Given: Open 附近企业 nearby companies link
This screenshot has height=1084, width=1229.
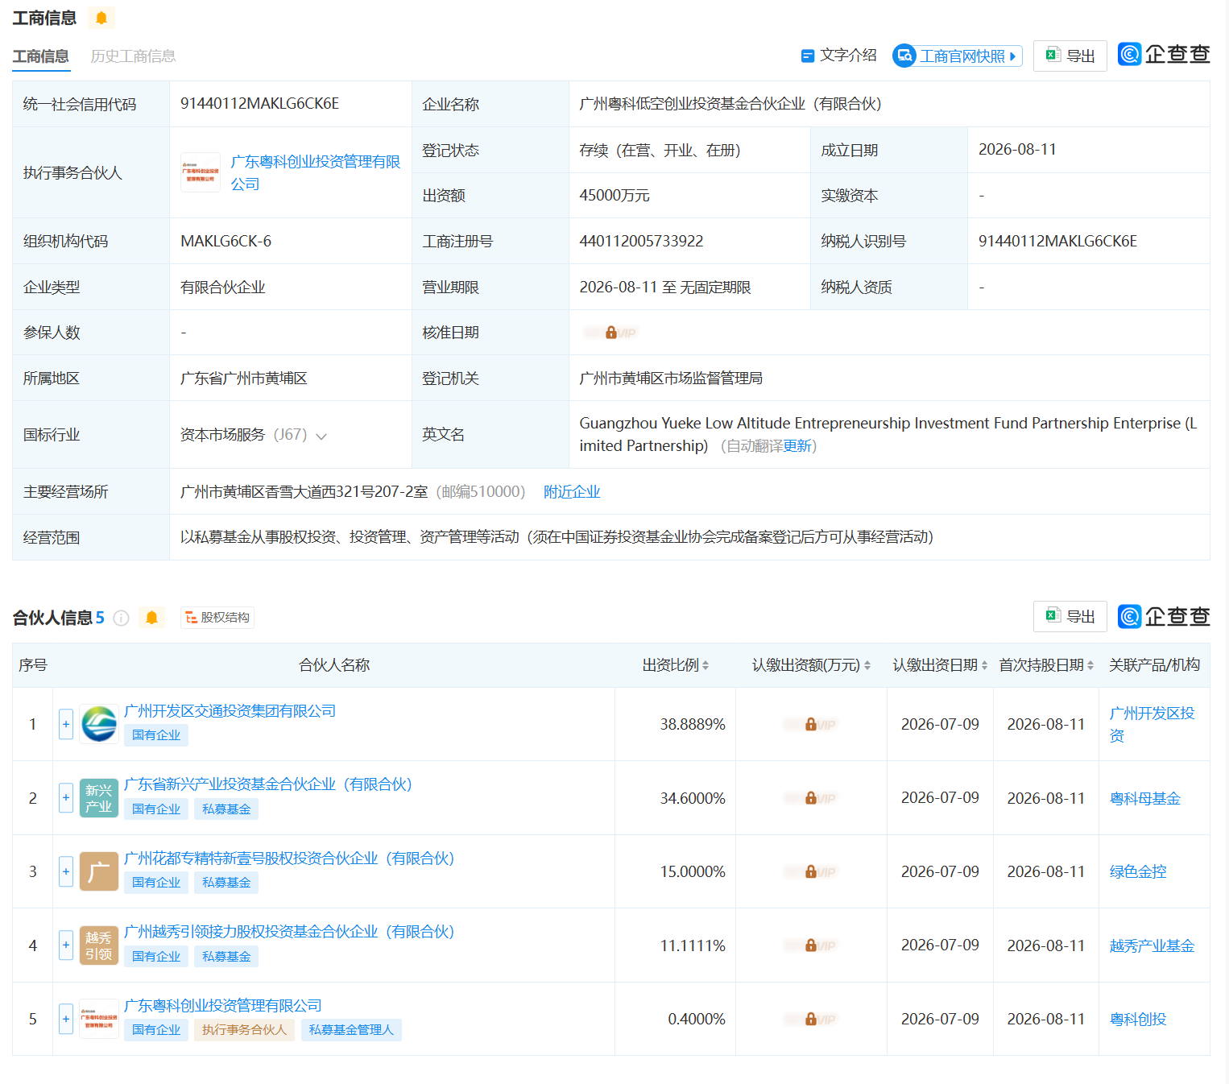Looking at the screenshot, I should tap(572, 492).
